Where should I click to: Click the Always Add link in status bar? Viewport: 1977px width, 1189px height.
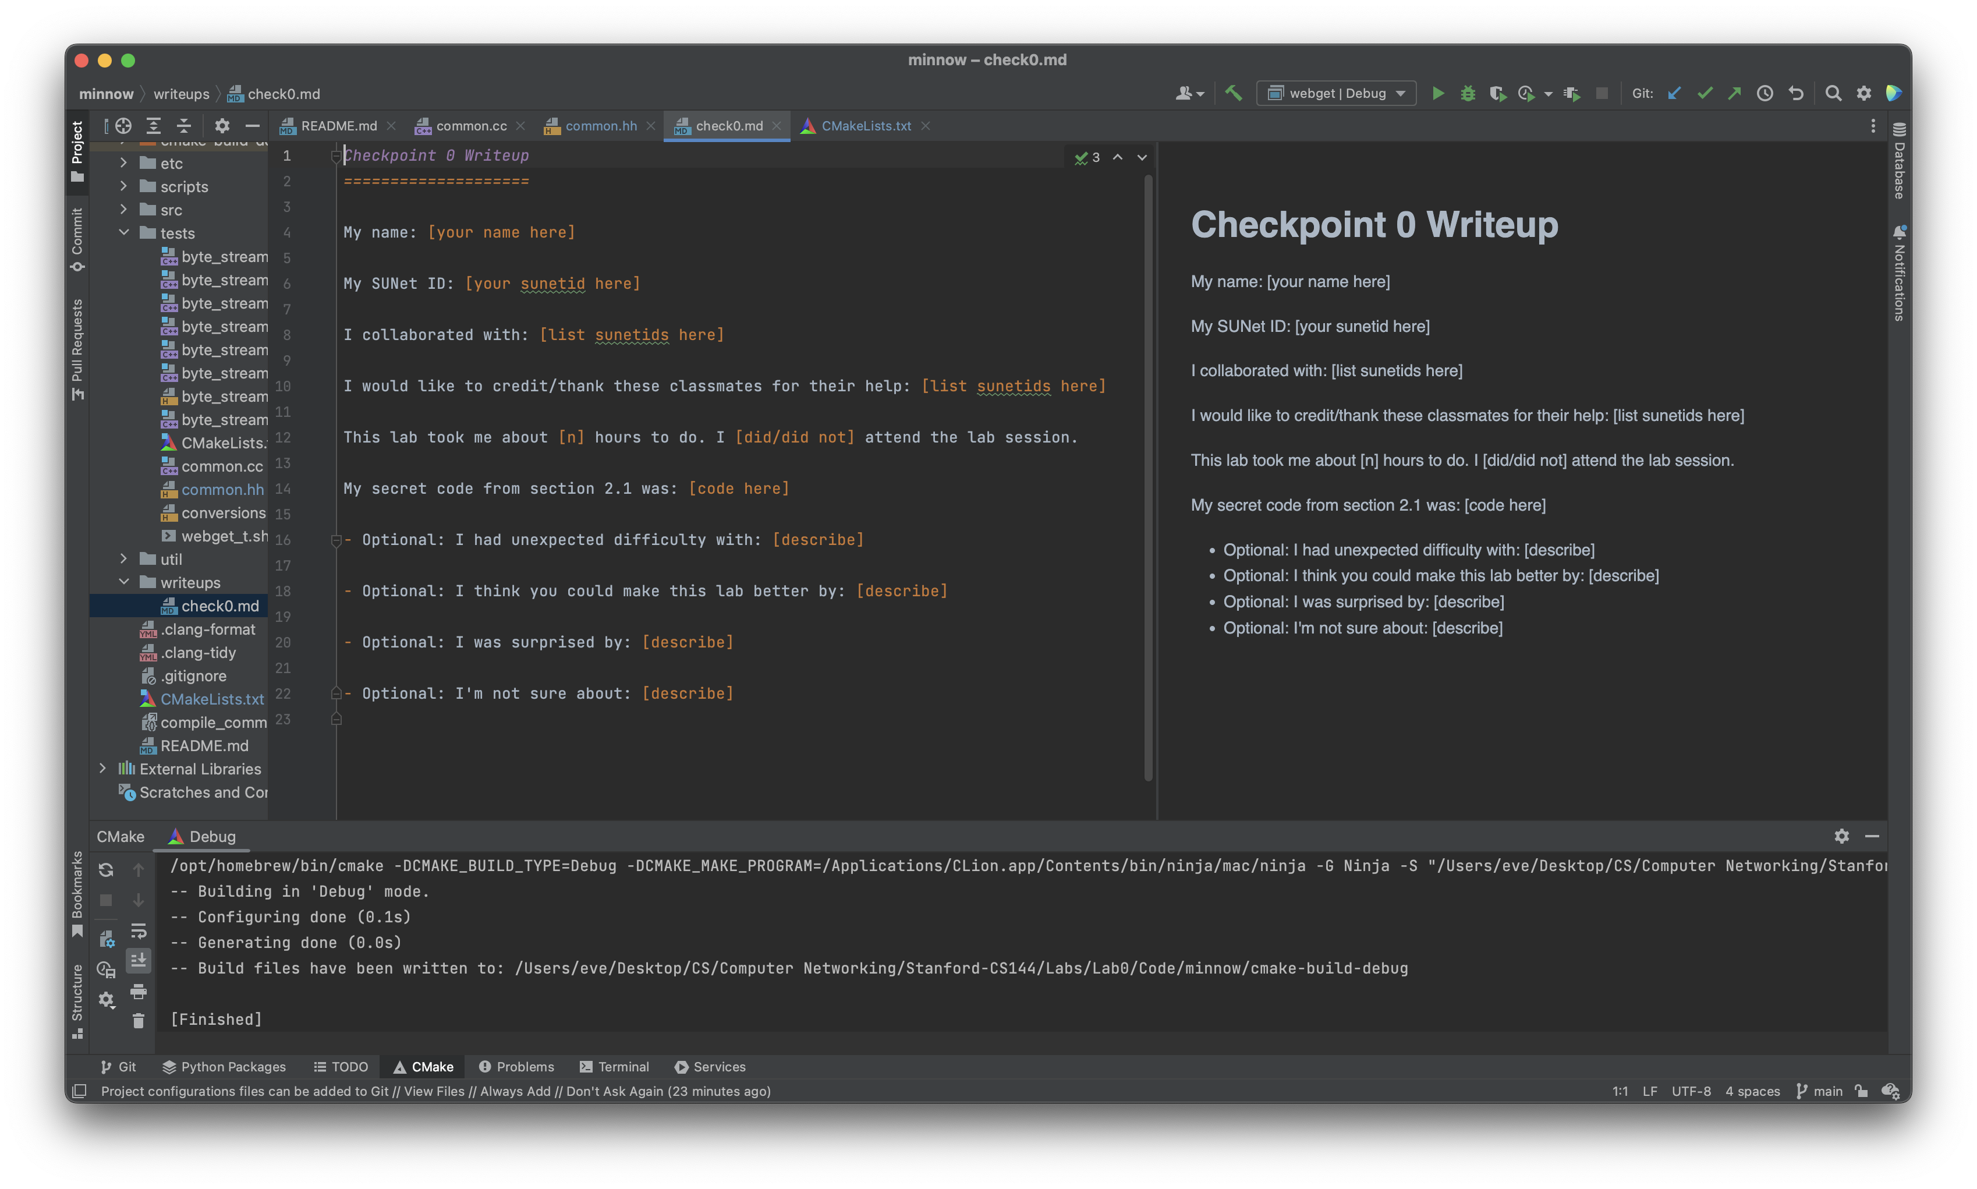515,1091
